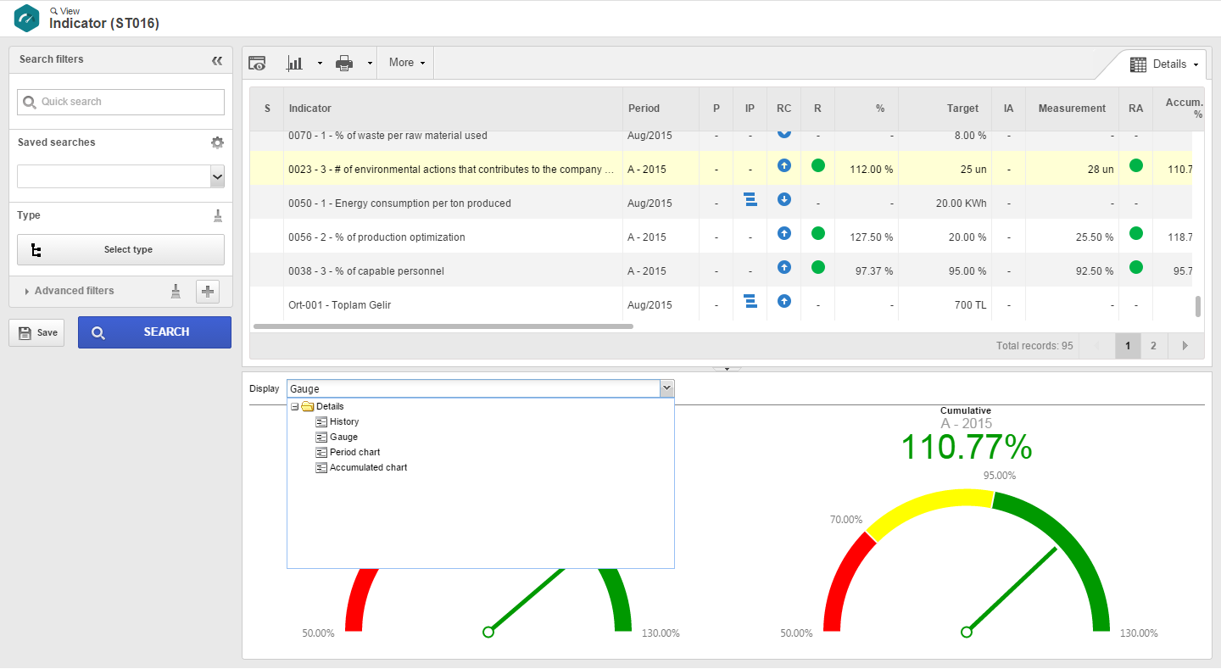The width and height of the screenshot is (1221, 669).
Task: Click the bar chart icon in toolbar
Action: (295, 63)
